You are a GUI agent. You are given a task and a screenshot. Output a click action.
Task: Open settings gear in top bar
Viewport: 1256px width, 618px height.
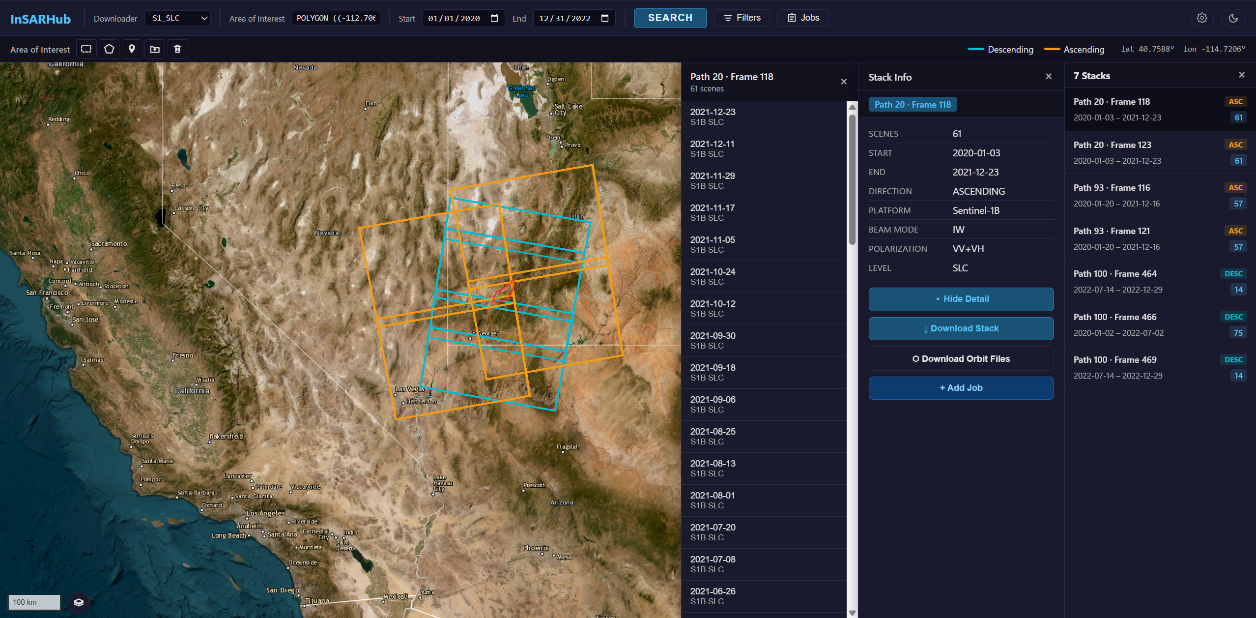(1202, 18)
